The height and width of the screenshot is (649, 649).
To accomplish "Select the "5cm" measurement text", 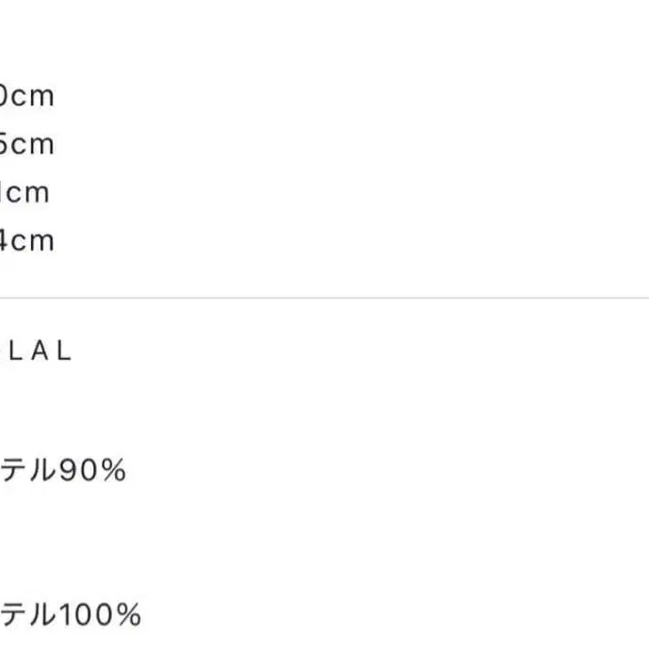I will click(26, 145).
